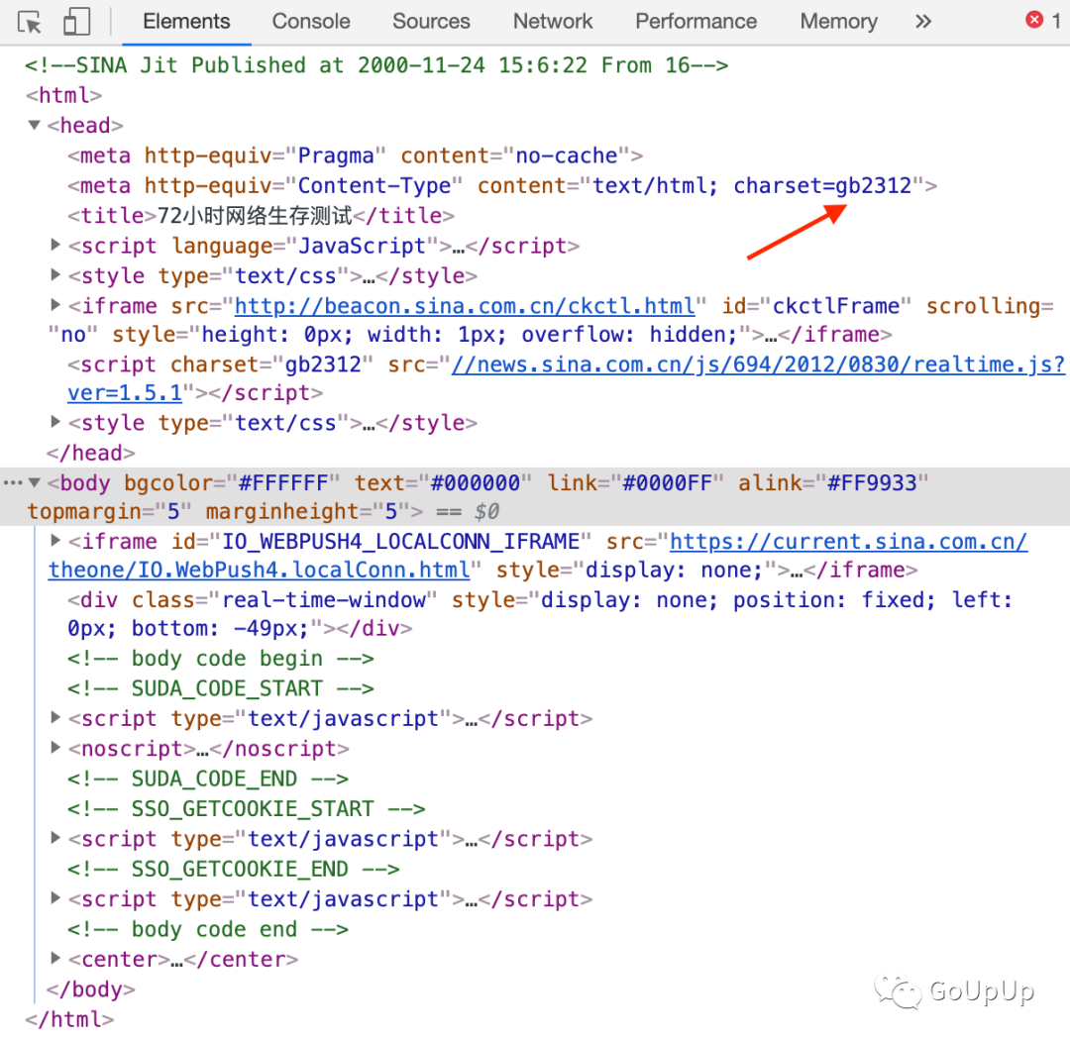The width and height of the screenshot is (1070, 1041).
Task: Open the Sources tab
Action: tap(431, 22)
